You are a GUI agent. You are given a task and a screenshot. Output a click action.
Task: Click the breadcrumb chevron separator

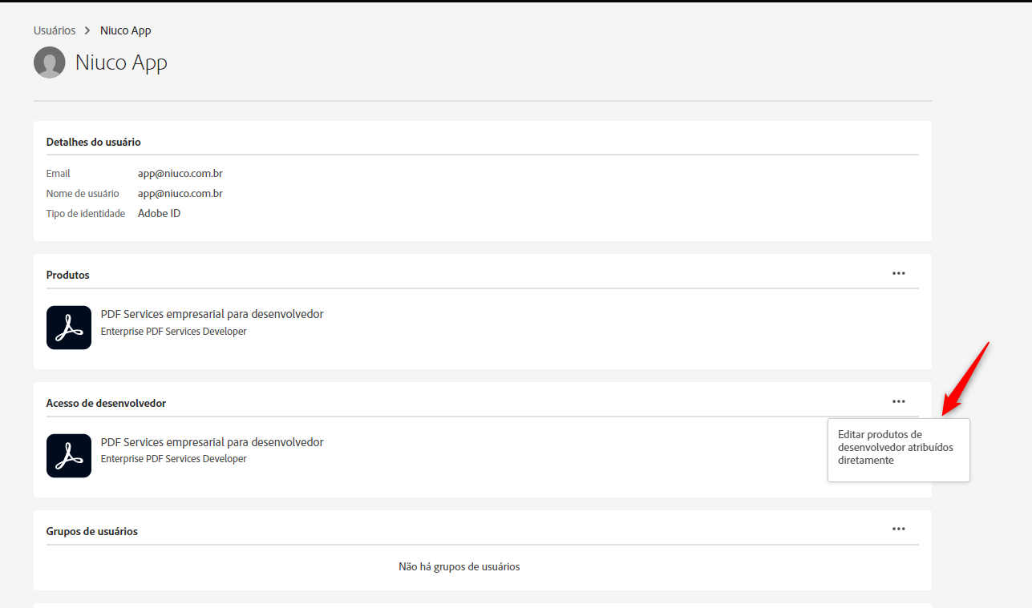(88, 30)
